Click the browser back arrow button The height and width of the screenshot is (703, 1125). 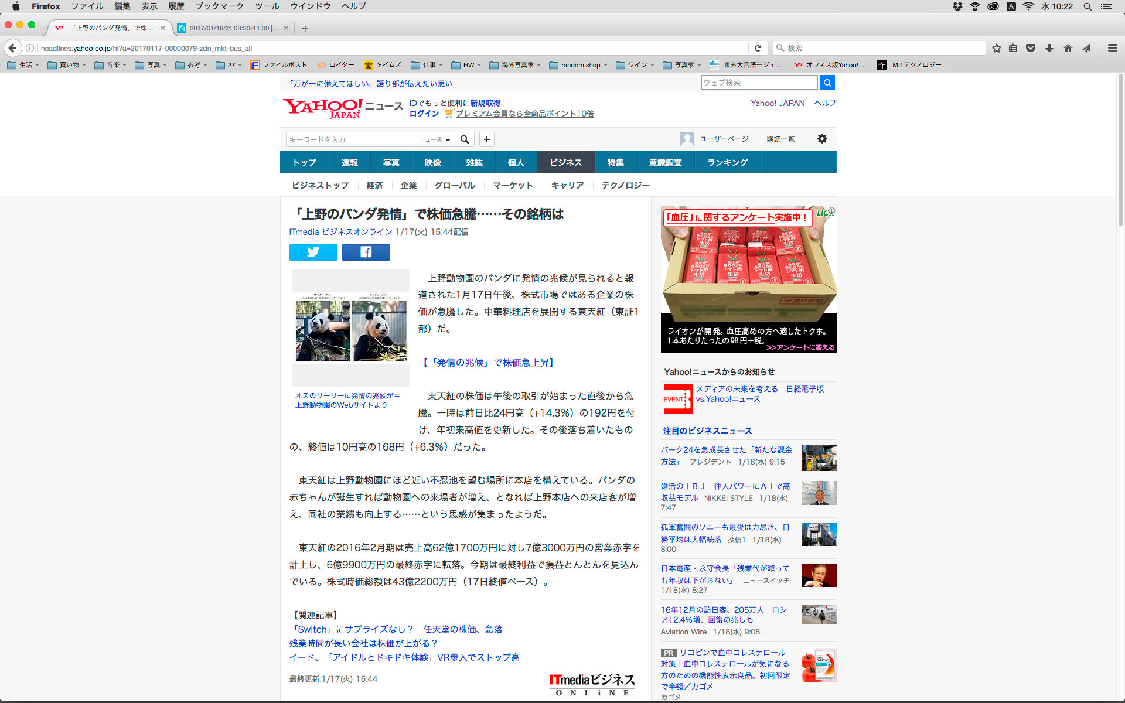coord(13,48)
